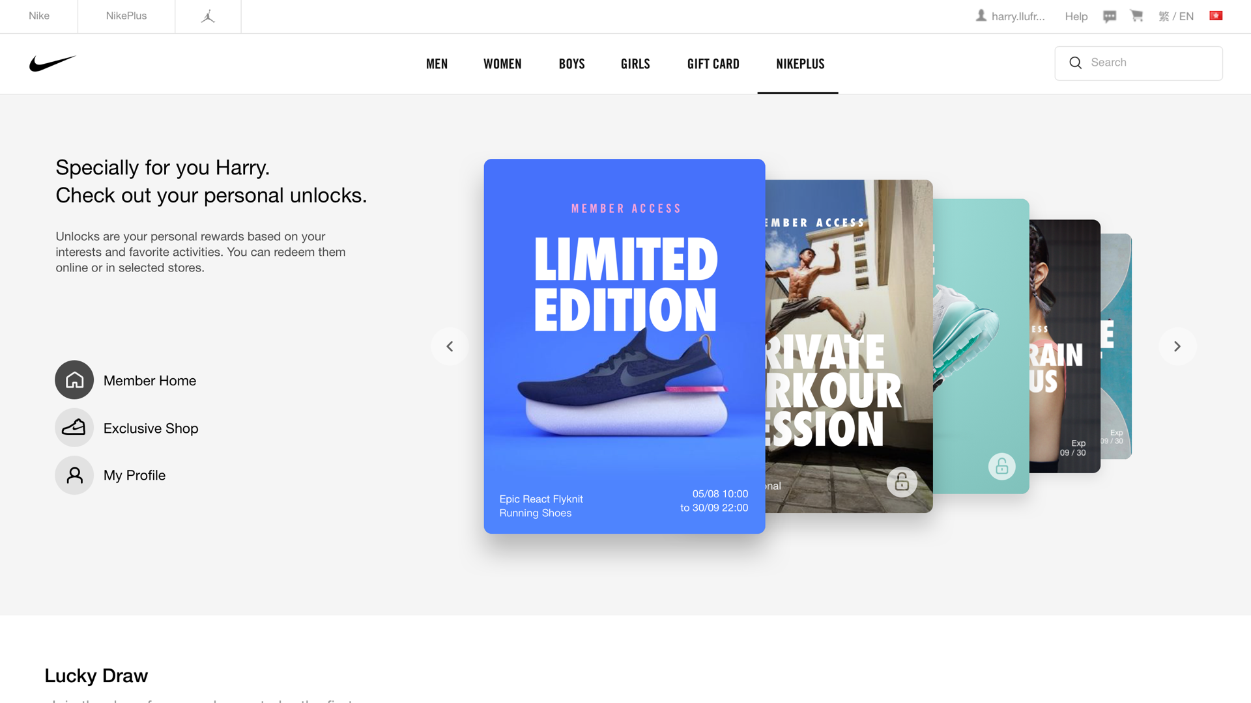Go to next unlock card
The image size is (1251, 703).
coord(1177,346)
